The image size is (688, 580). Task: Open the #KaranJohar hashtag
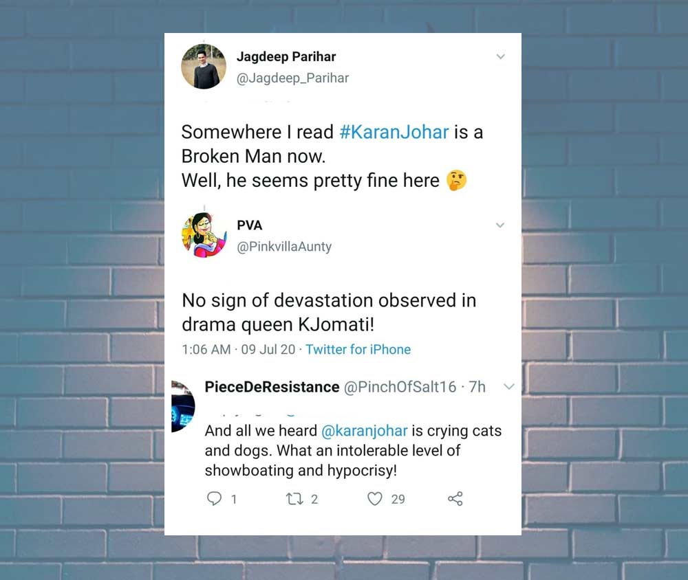[394, 132]
